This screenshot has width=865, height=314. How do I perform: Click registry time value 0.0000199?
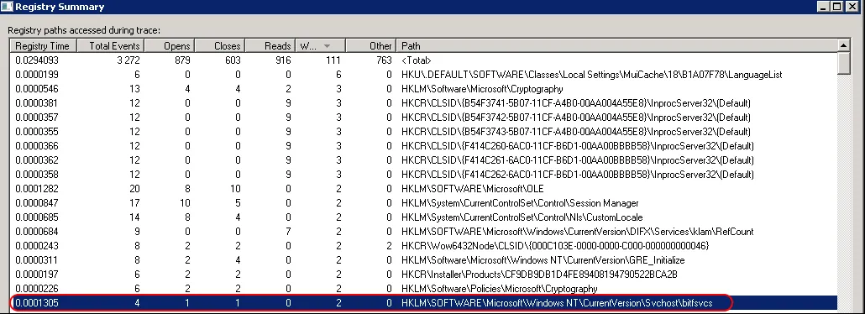pos(37,75)
